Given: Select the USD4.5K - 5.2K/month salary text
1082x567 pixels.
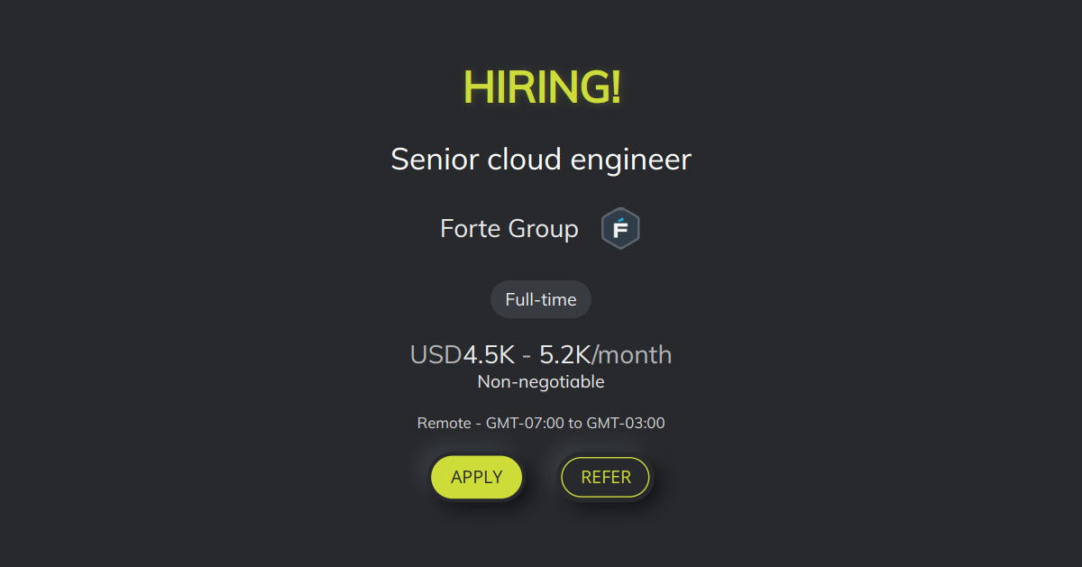Looking at the screenshot, I should point(540,354).
